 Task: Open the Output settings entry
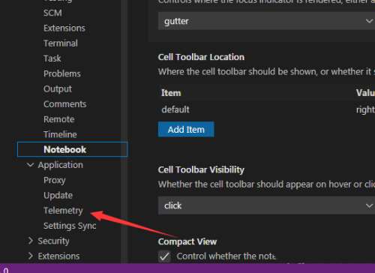coord(58,89)
